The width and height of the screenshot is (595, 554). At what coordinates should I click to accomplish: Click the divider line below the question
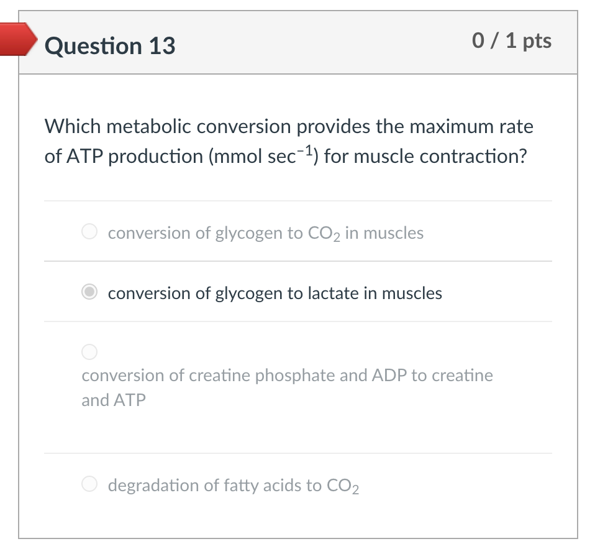(x=298, y=201)
